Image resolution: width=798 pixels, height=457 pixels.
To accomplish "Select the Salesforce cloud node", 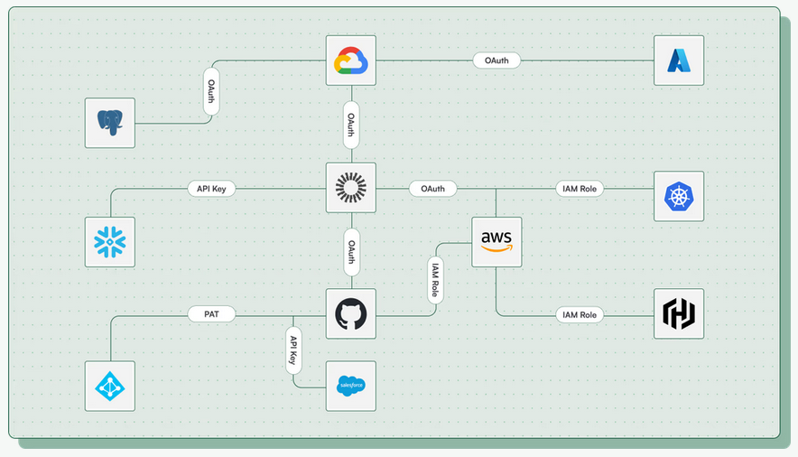I will (350, 386).
